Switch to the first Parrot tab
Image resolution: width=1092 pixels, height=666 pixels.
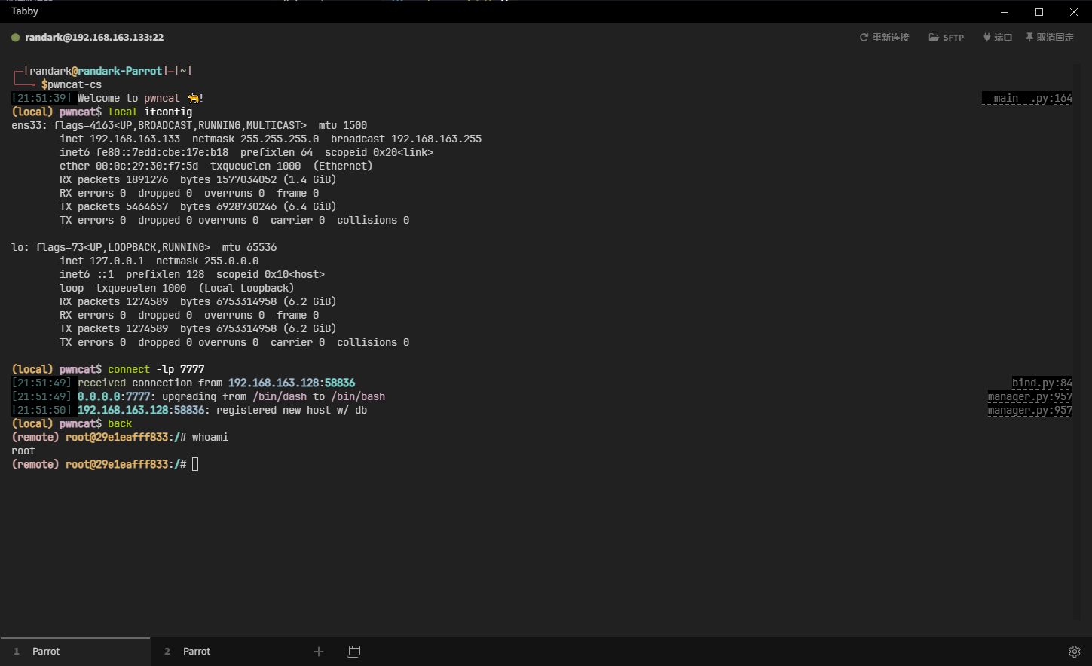[x=75, y=652]
